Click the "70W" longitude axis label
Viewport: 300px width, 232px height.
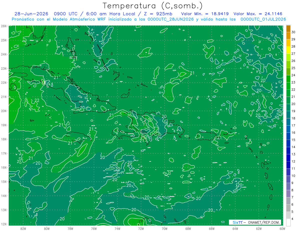[164, 228]
